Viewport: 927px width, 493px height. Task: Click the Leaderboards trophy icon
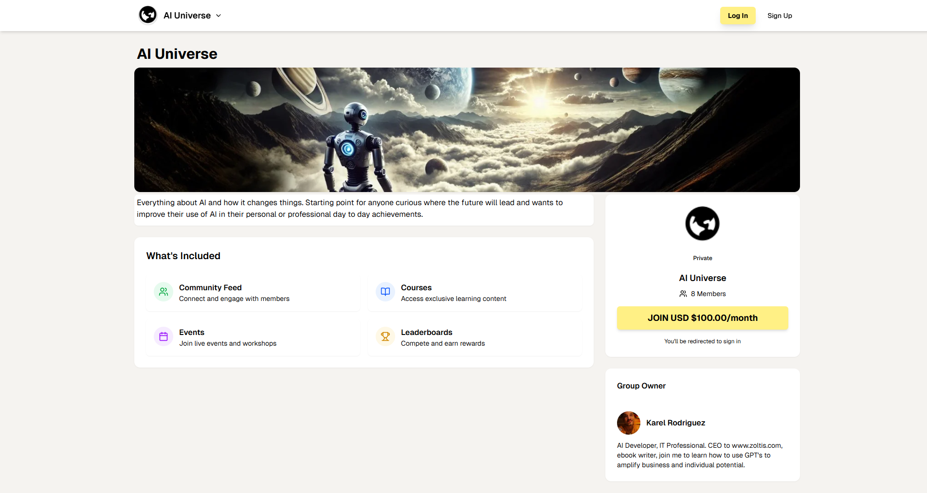click(385, 336)
